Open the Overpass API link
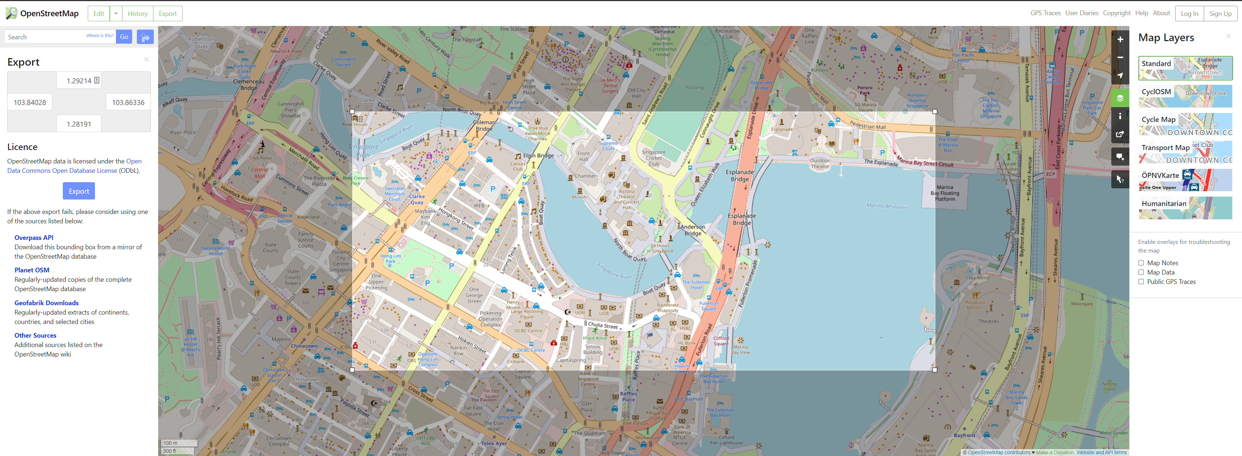This screenshot has width=1242, height=456. pyautogui.click(x=34, y=237)
